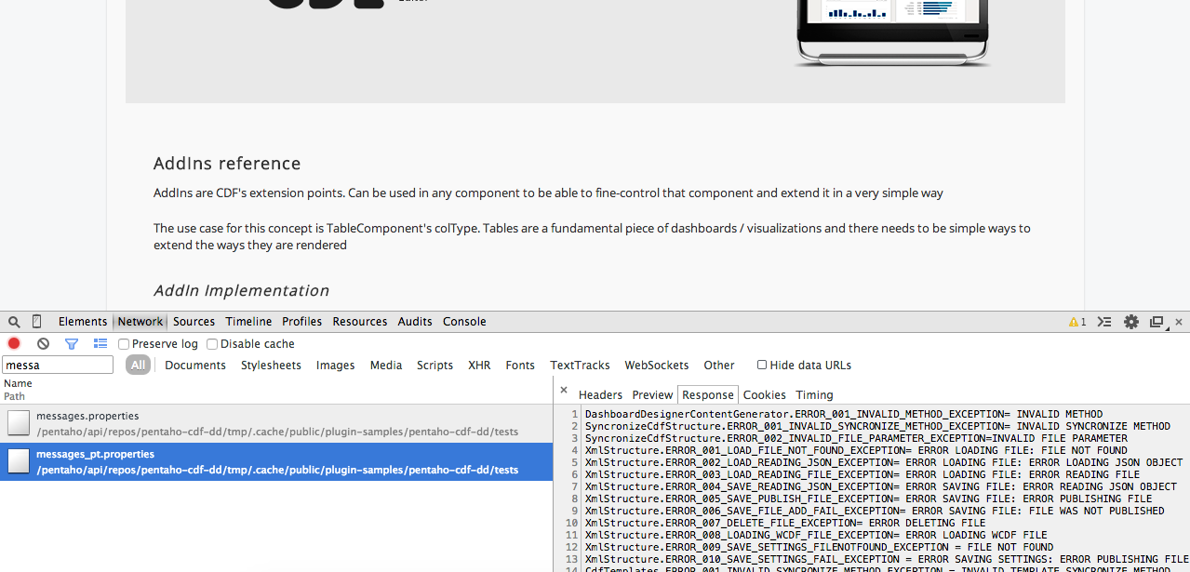The image size is (1190, 572).
Task: Click the AddIns reference heading
Action: (227, 164)
